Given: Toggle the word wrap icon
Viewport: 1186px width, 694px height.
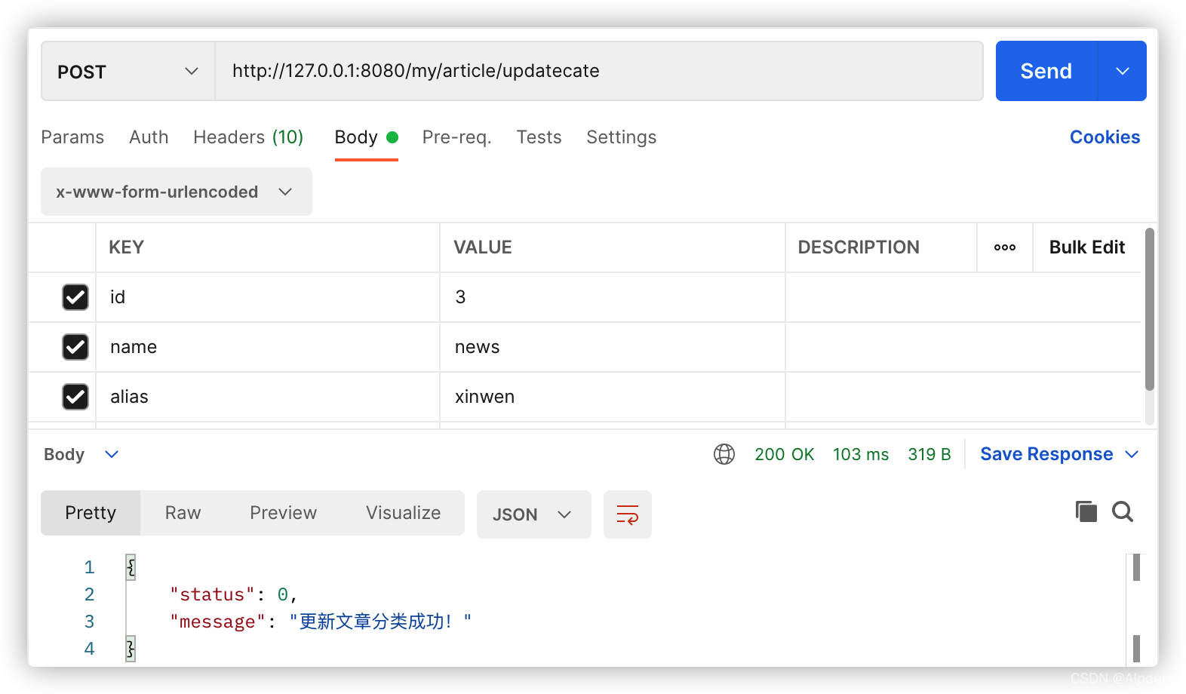Looking at the screenshot, I should pos(628,514).
